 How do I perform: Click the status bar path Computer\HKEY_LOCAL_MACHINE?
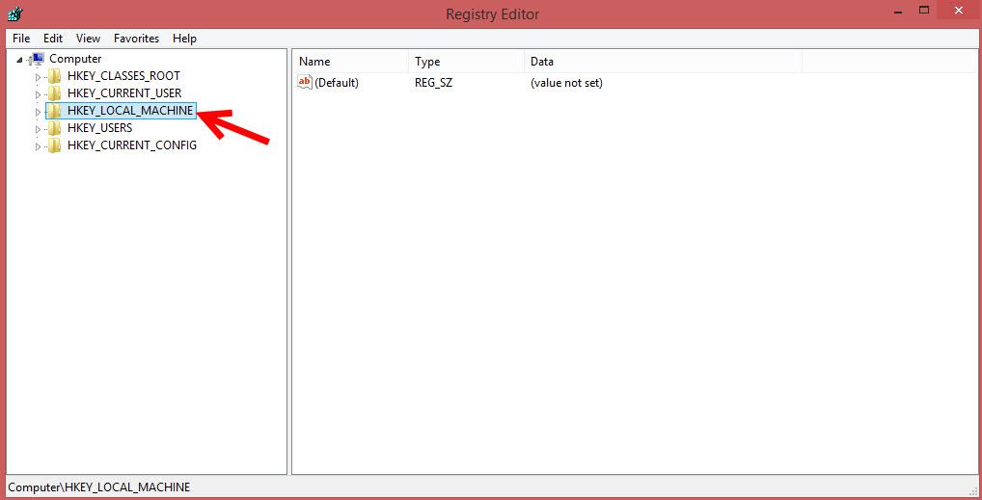click(x=99, y=487)
